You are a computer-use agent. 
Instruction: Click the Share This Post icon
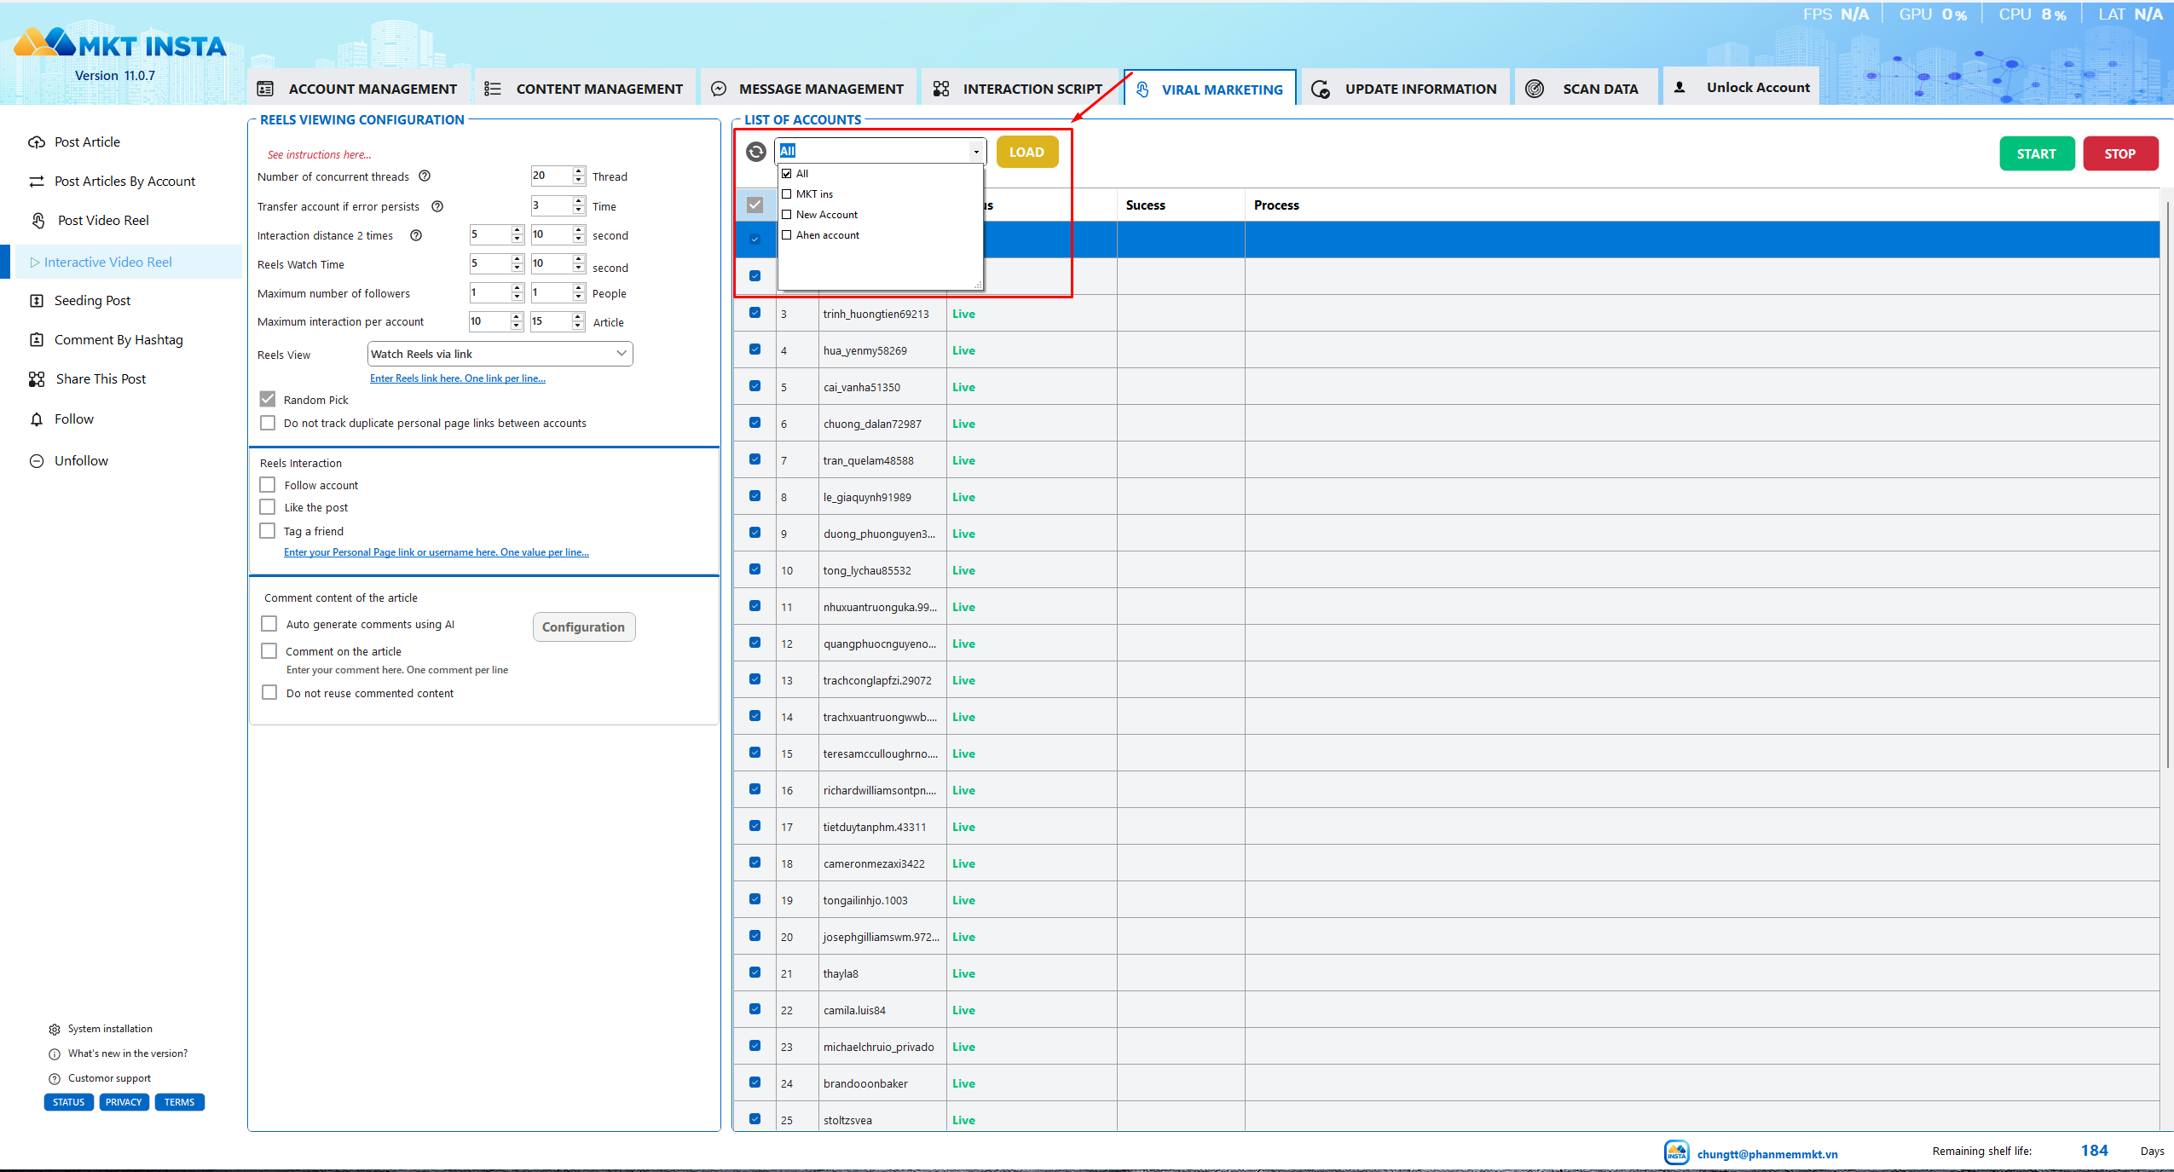point(37,379)
